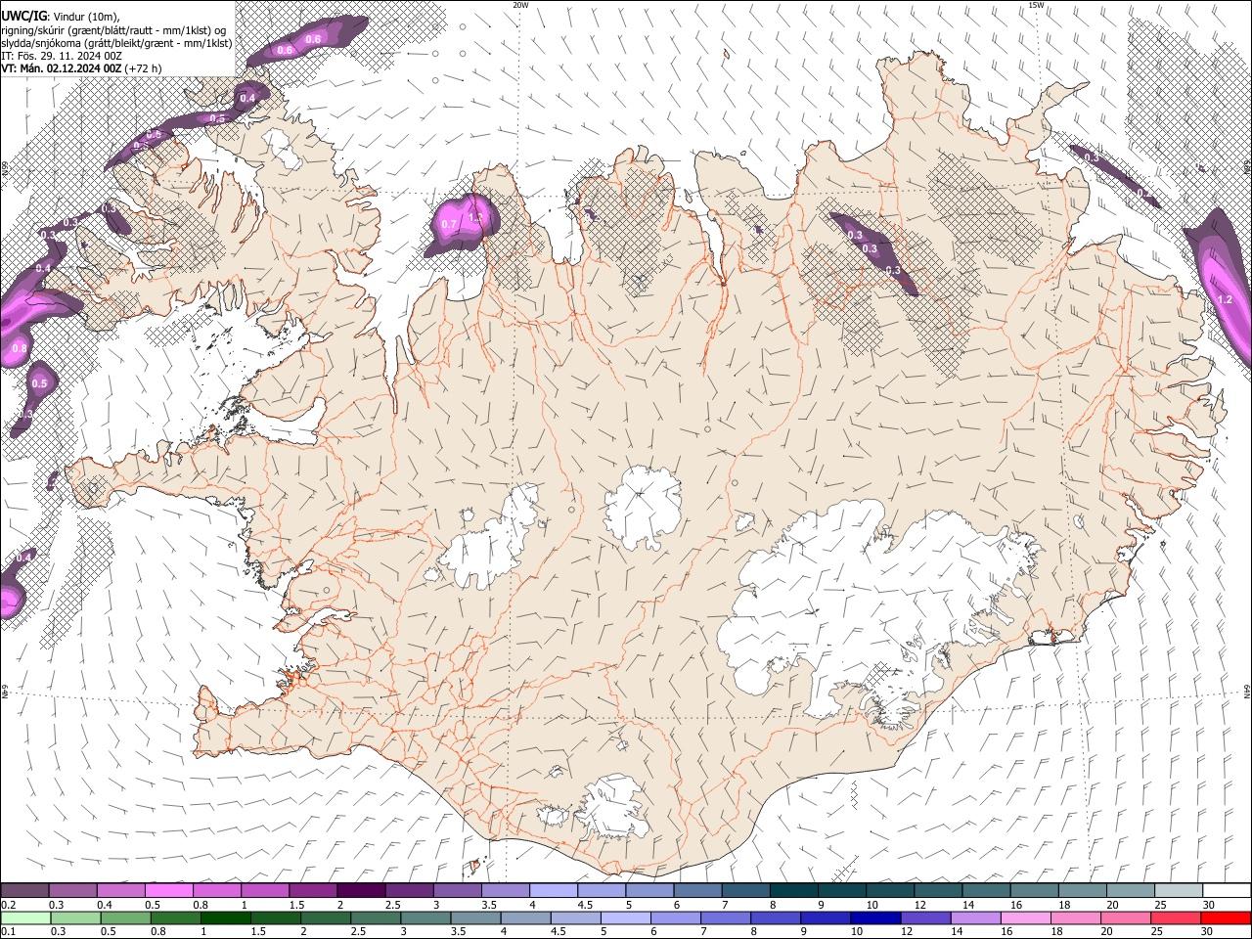Viewport: 1252px width, 939px height.
Task: Click the 0.7 snowfall value on the map
Action: tap(449, 225)
